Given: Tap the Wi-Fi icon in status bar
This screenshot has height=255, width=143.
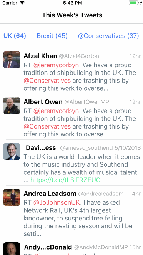Looking at the screenshot, I should 22,3.
